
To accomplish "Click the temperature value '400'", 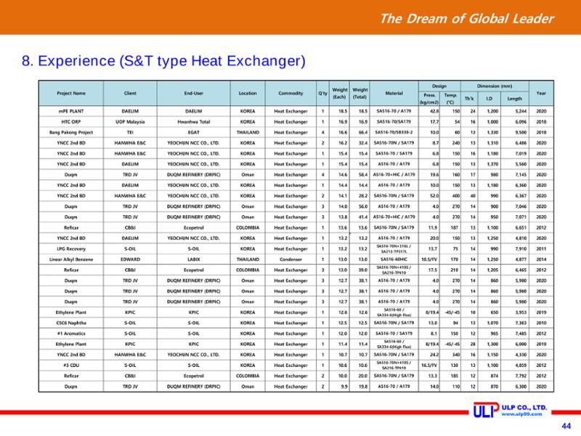I will point(456,195).
